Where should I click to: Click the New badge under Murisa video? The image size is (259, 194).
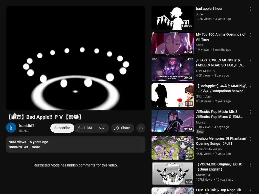(x=200, y=131)
